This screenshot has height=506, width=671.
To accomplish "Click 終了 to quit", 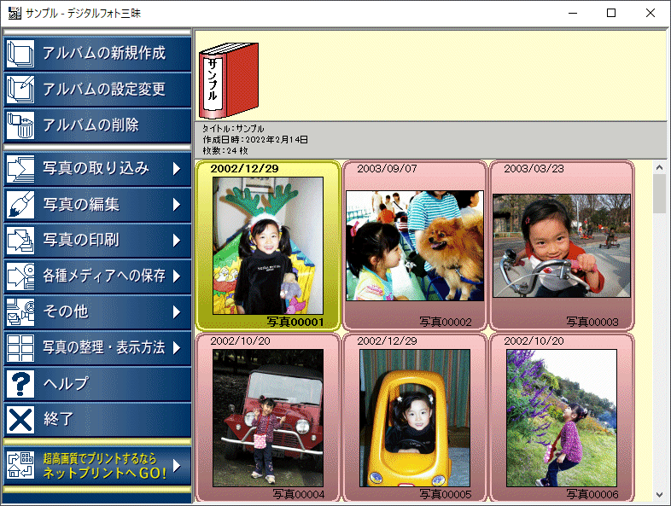I will tap(97, 420).
